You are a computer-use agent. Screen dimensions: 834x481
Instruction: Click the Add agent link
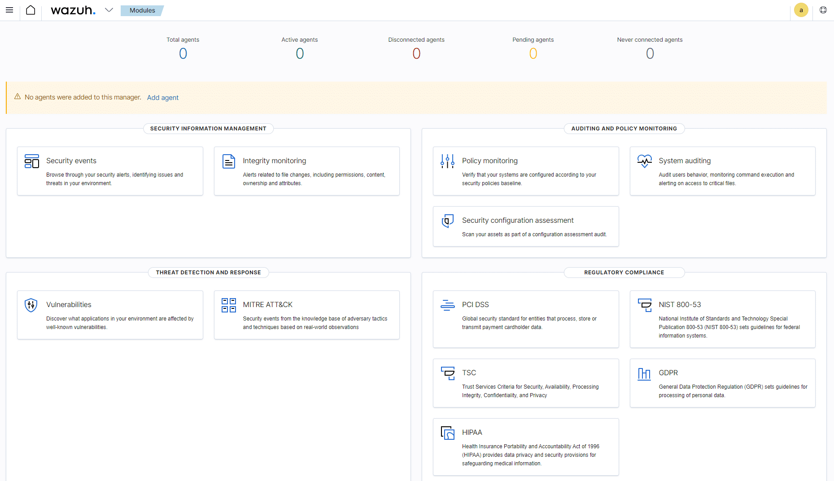[x=163, y=97]
